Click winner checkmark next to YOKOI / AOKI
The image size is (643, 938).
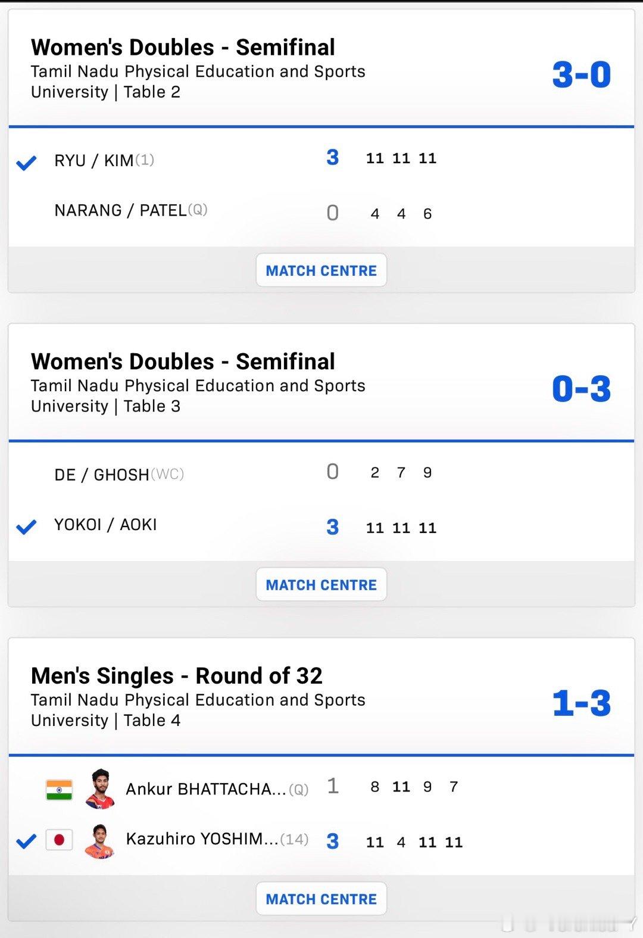point(26,526)
